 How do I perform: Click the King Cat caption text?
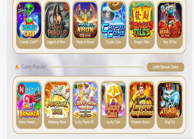tap(170, 122)
